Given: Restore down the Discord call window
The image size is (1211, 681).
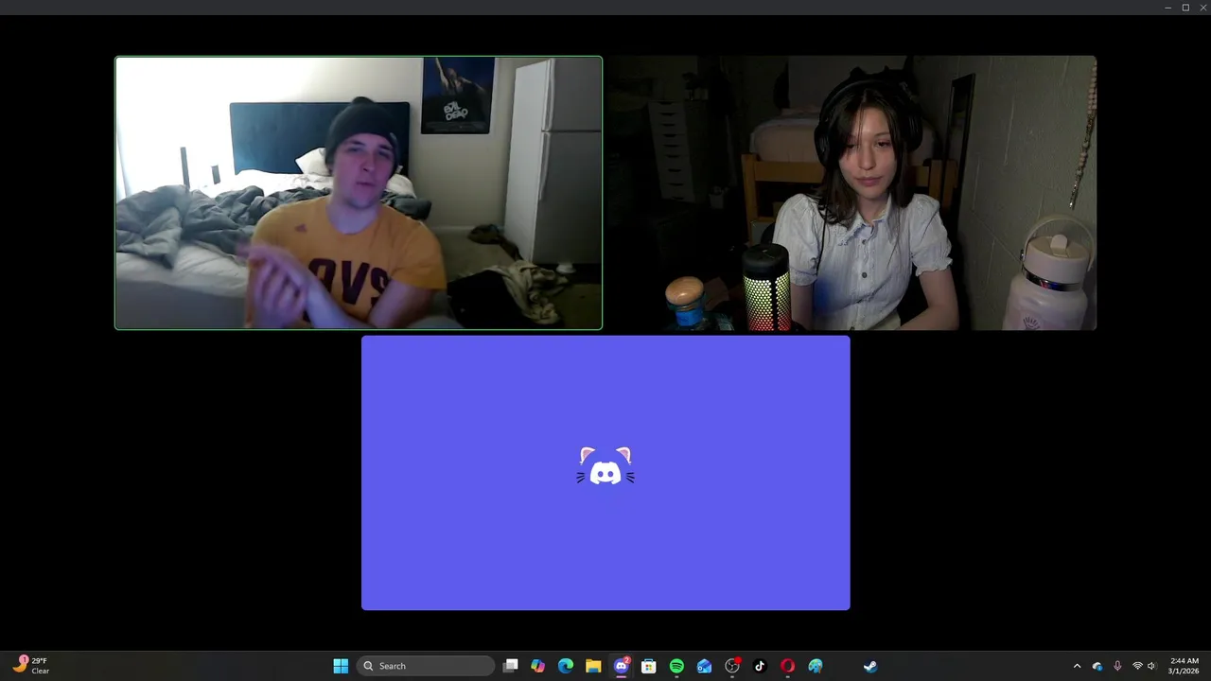Looking at the screenshot, I should 1185,8.
